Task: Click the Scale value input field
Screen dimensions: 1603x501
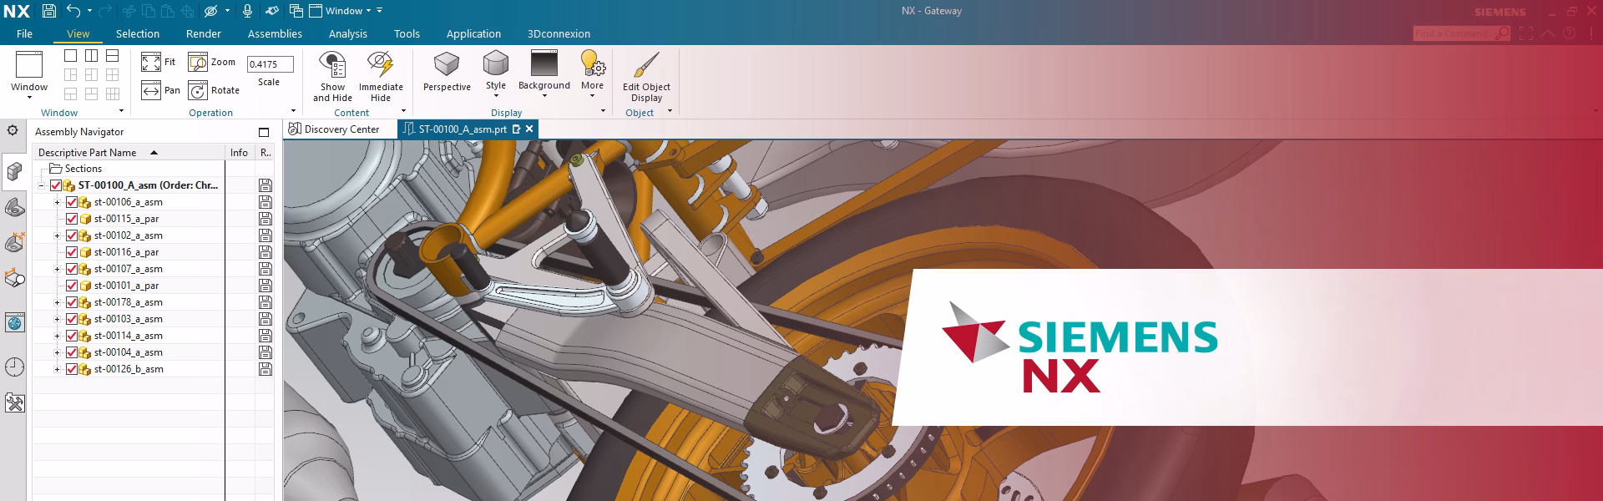Action: [270, 64]
